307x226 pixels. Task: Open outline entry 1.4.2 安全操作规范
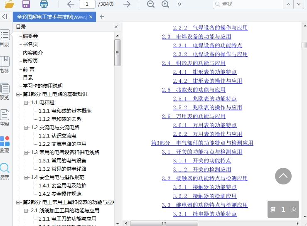click(60, 194)
